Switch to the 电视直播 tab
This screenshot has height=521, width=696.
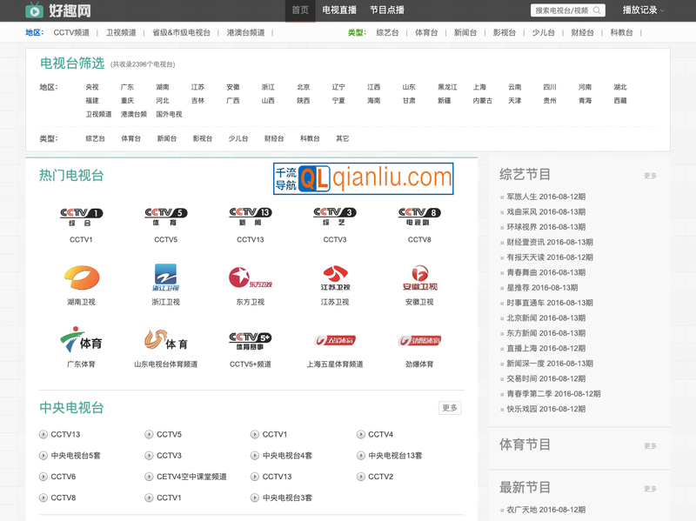338,10
